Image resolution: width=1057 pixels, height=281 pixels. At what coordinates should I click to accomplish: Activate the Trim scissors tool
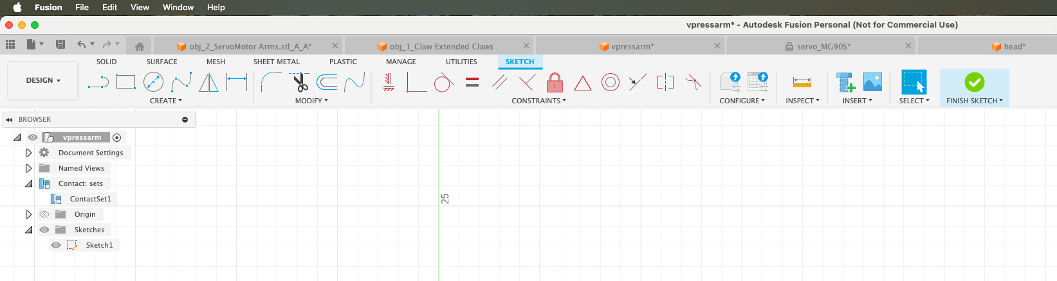pyautogui.click(x=299, y=82)
